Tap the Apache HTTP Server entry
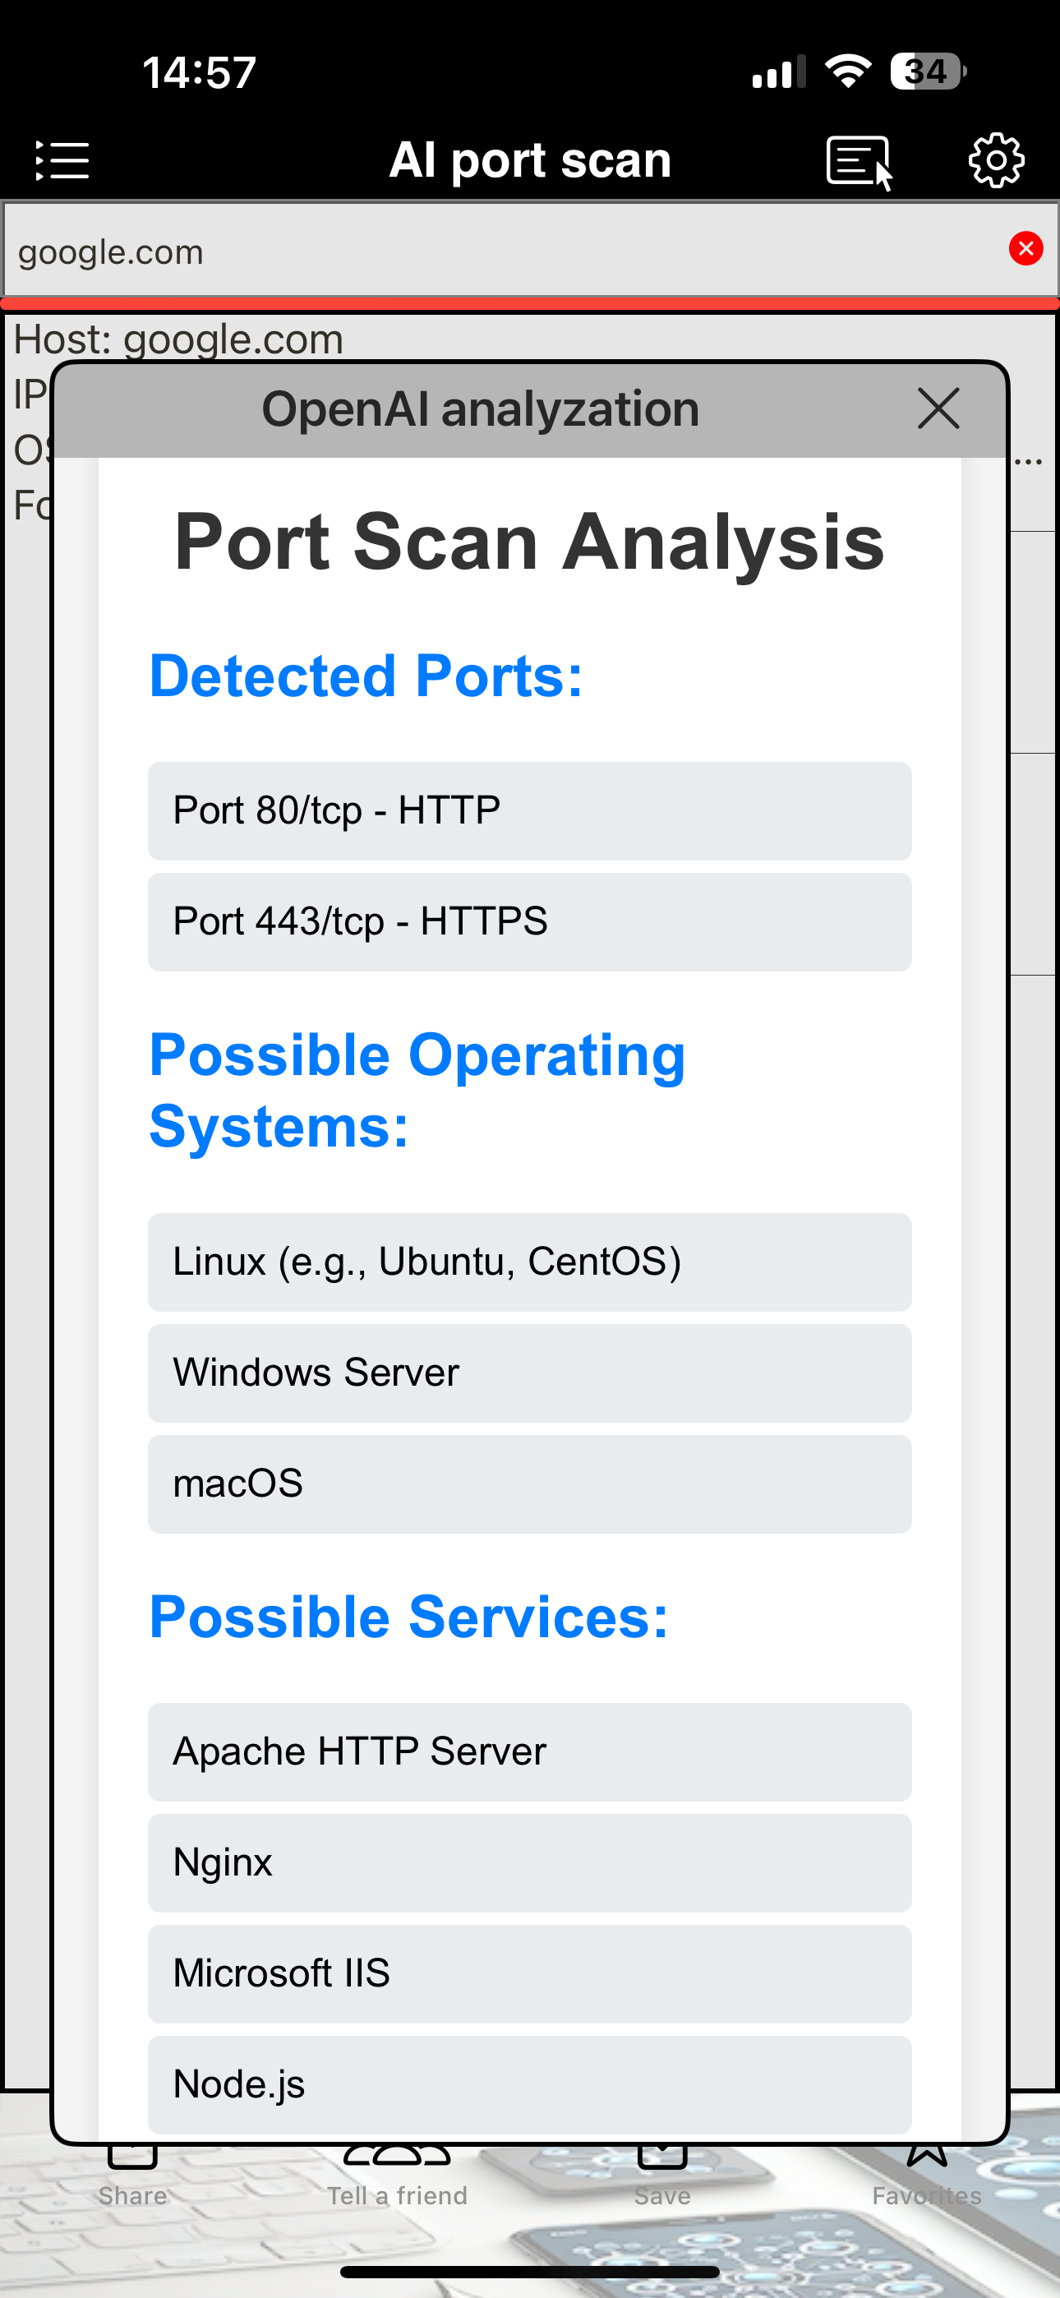The image size is (1060, 2298). click(x=530, y=1752)
